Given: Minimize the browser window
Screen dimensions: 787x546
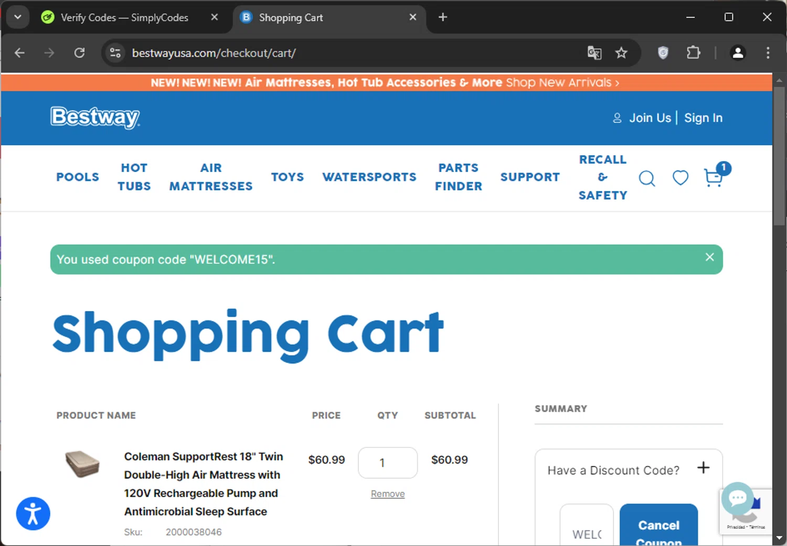Looking at the screenshot, I should pos(690,17).
